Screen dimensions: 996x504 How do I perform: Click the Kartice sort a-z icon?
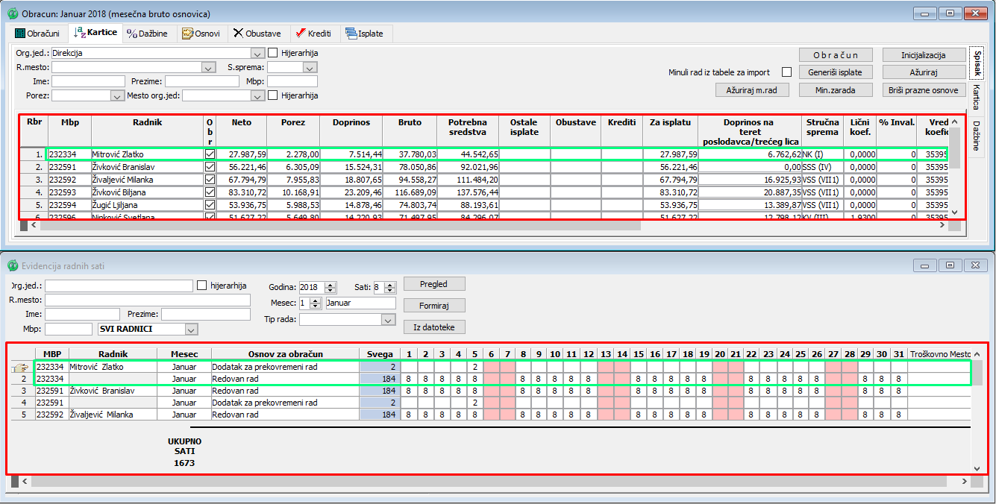[81, 33]
